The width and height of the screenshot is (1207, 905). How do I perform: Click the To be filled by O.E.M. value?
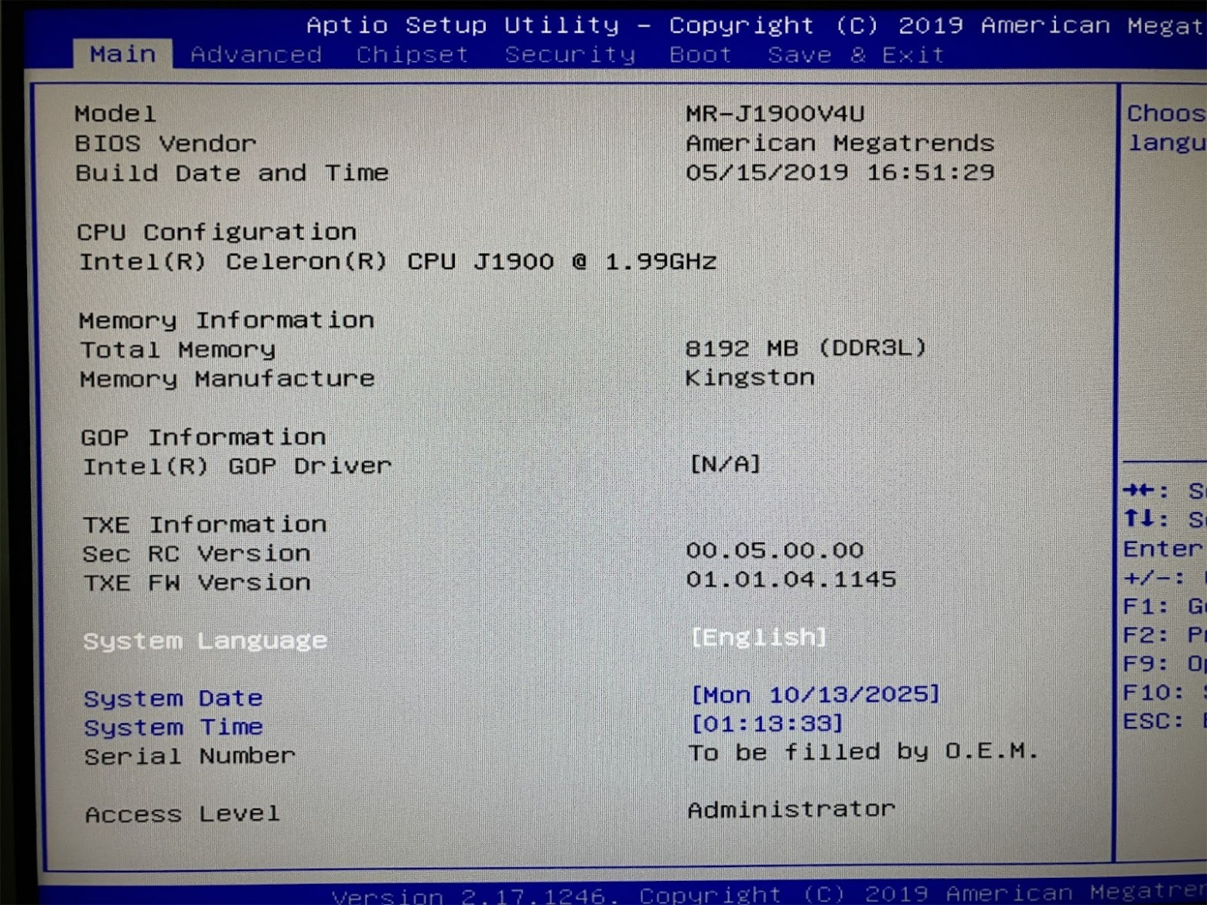(x=863, y=752)
